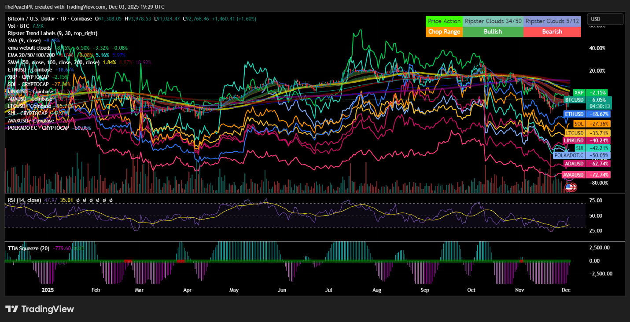Click the ema webull clouds legend entry

[x=29, y=48]
